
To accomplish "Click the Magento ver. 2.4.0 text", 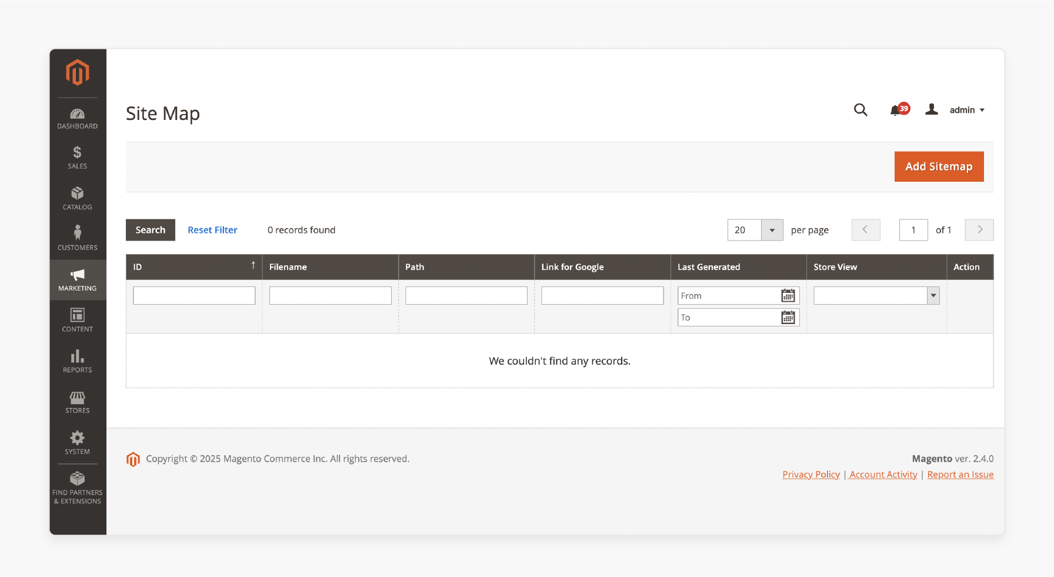I will 953,459.
